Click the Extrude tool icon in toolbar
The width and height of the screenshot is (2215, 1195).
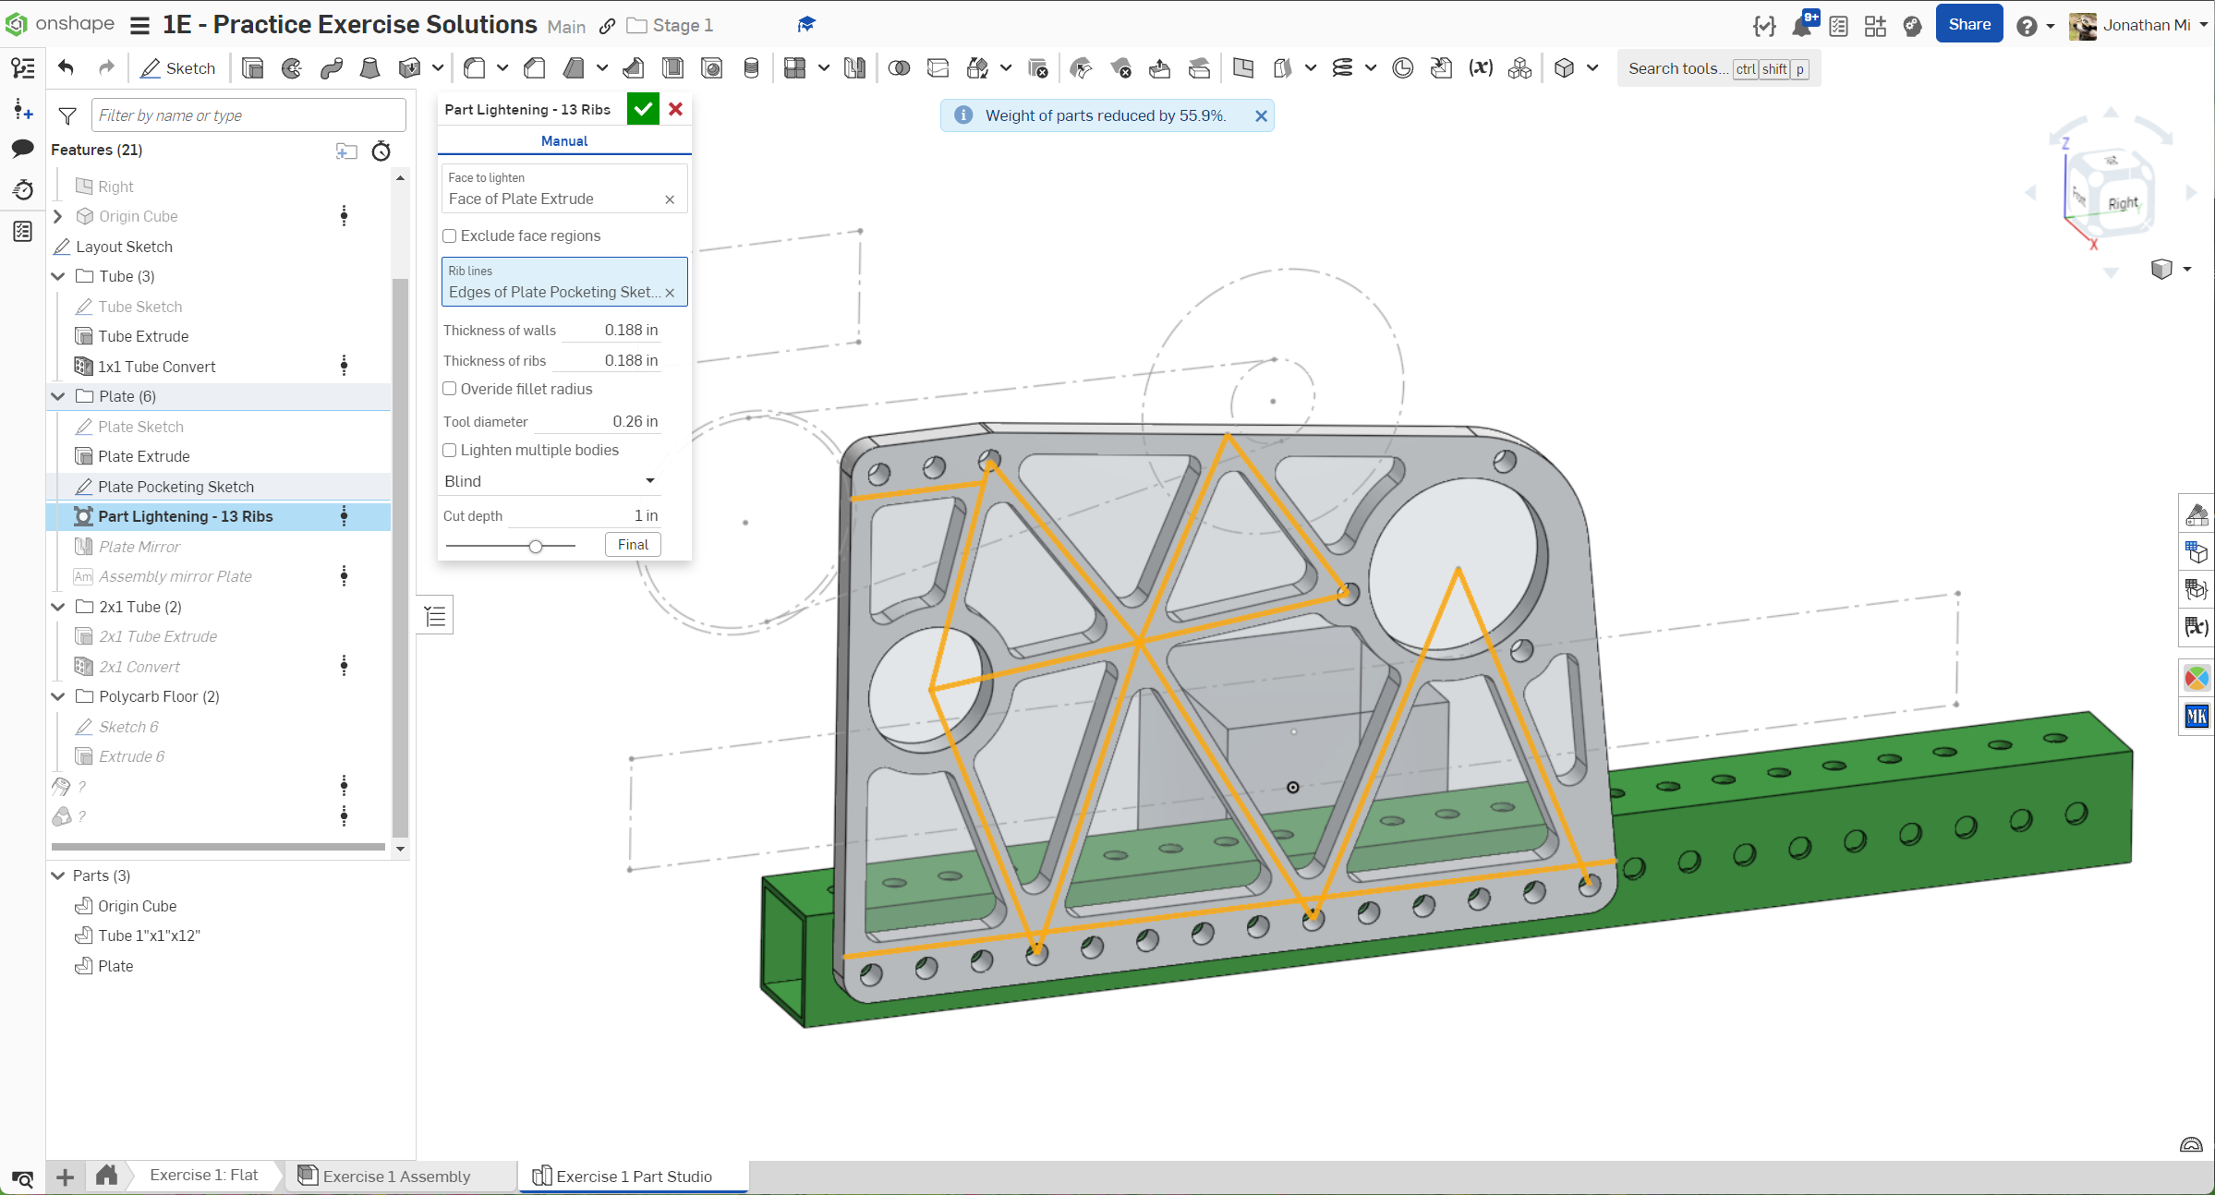coord(252,68)
